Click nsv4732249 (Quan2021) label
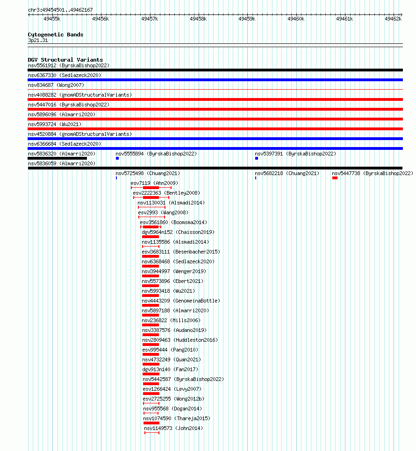416x451 pixels. (x=172, y=359)
